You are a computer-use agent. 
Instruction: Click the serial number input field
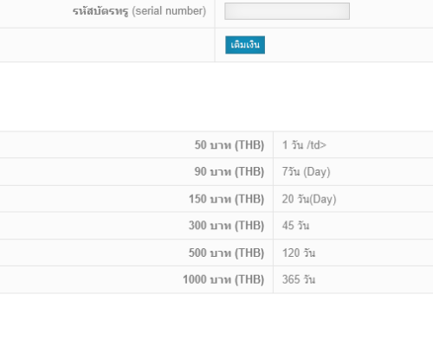[x=287, y=11]
